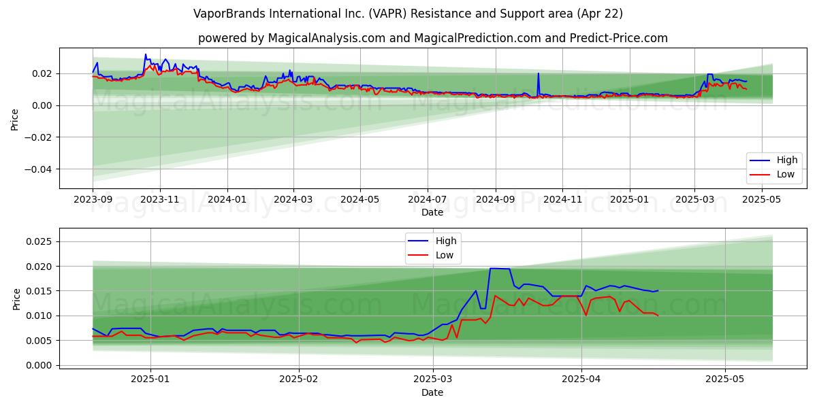Click the '2025-02' tick on bottom chart
The height and width of the screenshot is (408, 817).
click(299, 379)
